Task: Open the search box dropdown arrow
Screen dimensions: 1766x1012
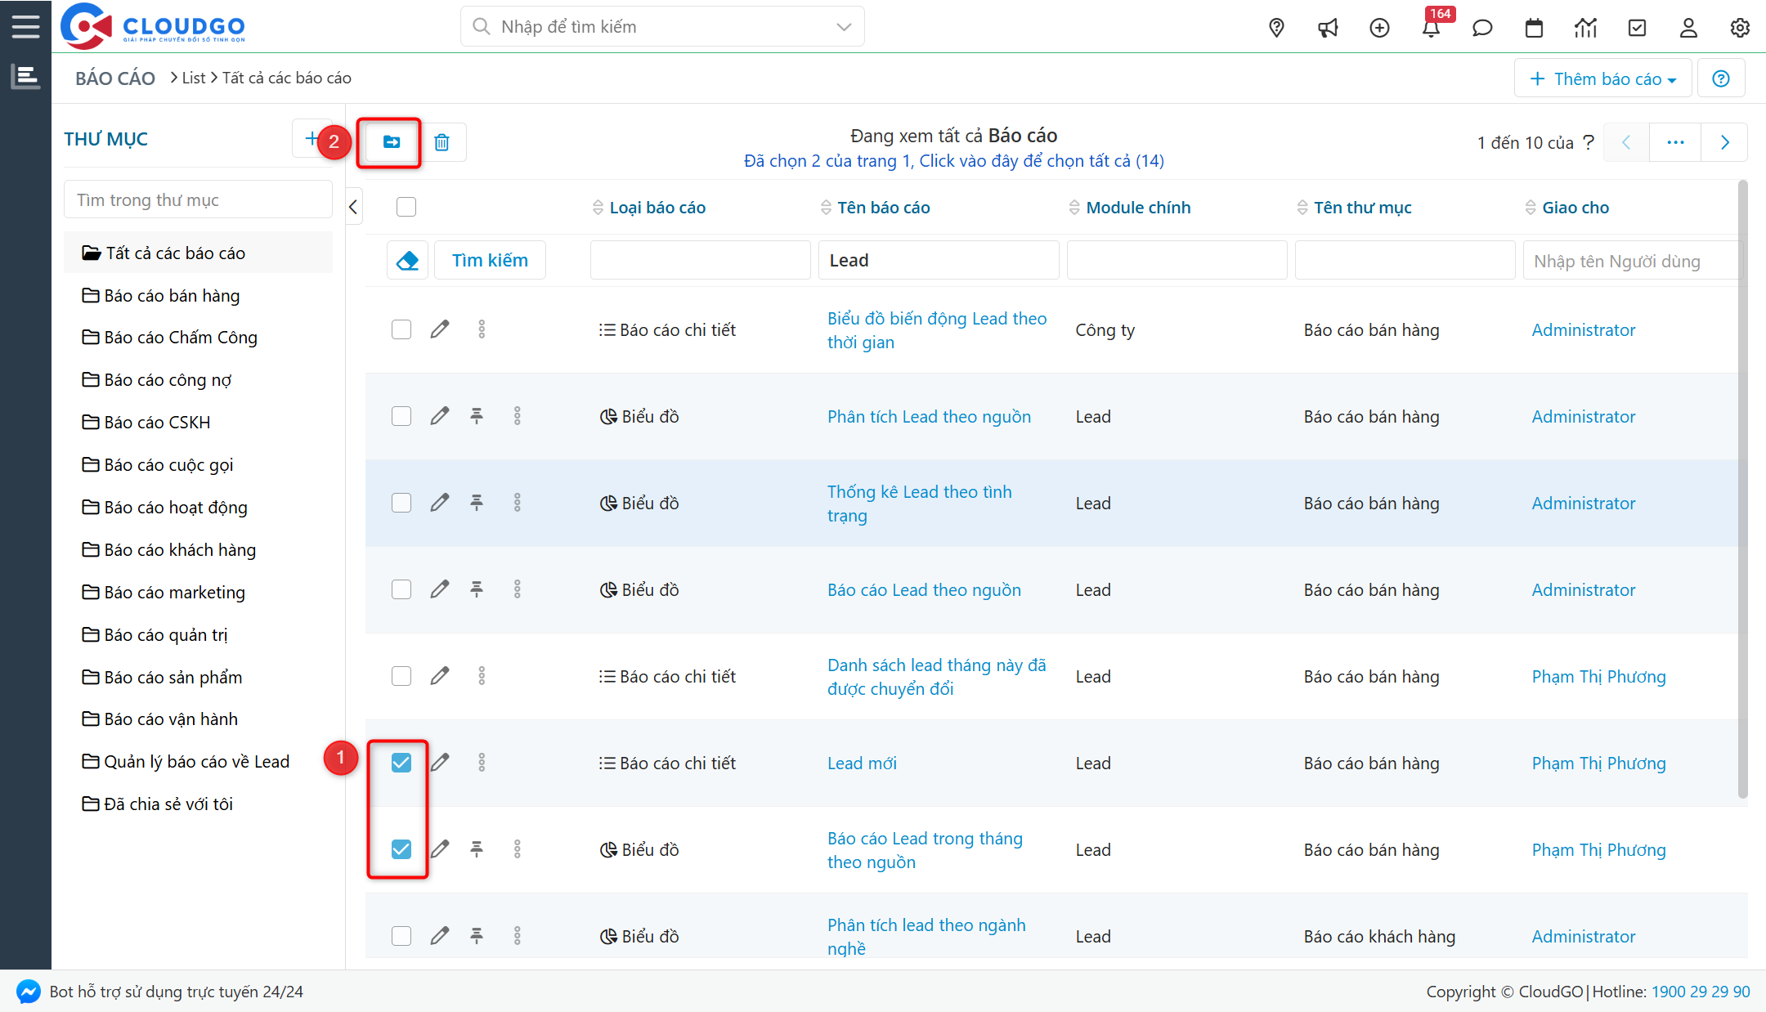Action: point(844,27)
